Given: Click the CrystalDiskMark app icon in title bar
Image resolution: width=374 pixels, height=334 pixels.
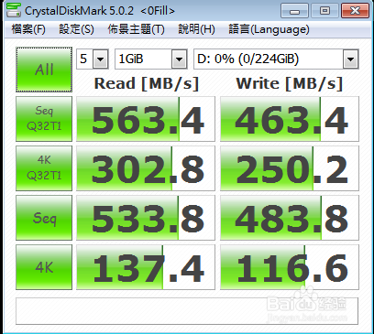Looking at the screenshot, I should coord(14,10).
